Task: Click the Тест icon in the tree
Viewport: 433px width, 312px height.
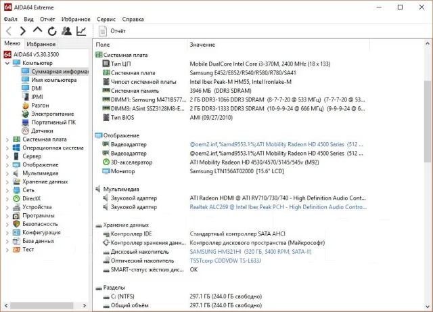Action: (x=16, y=250)
